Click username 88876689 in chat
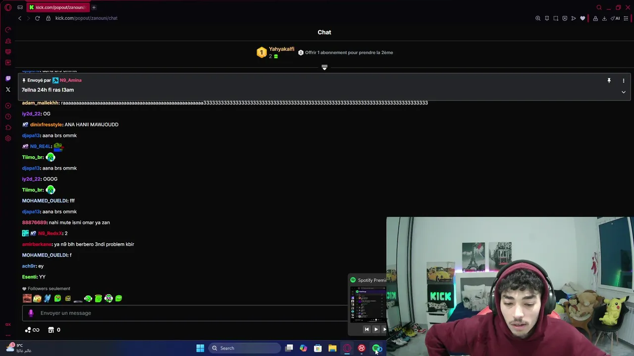Screen dimensions: 634x356 (x=34, y=222)
